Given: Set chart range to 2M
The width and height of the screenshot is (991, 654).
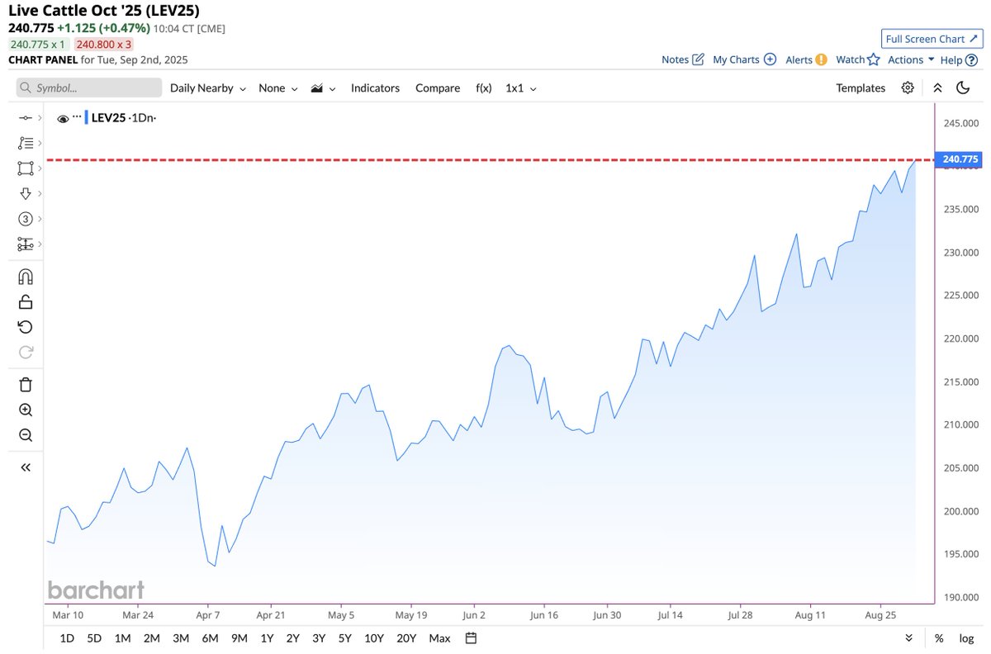Looking at the screenshot, I should point(151,637).
